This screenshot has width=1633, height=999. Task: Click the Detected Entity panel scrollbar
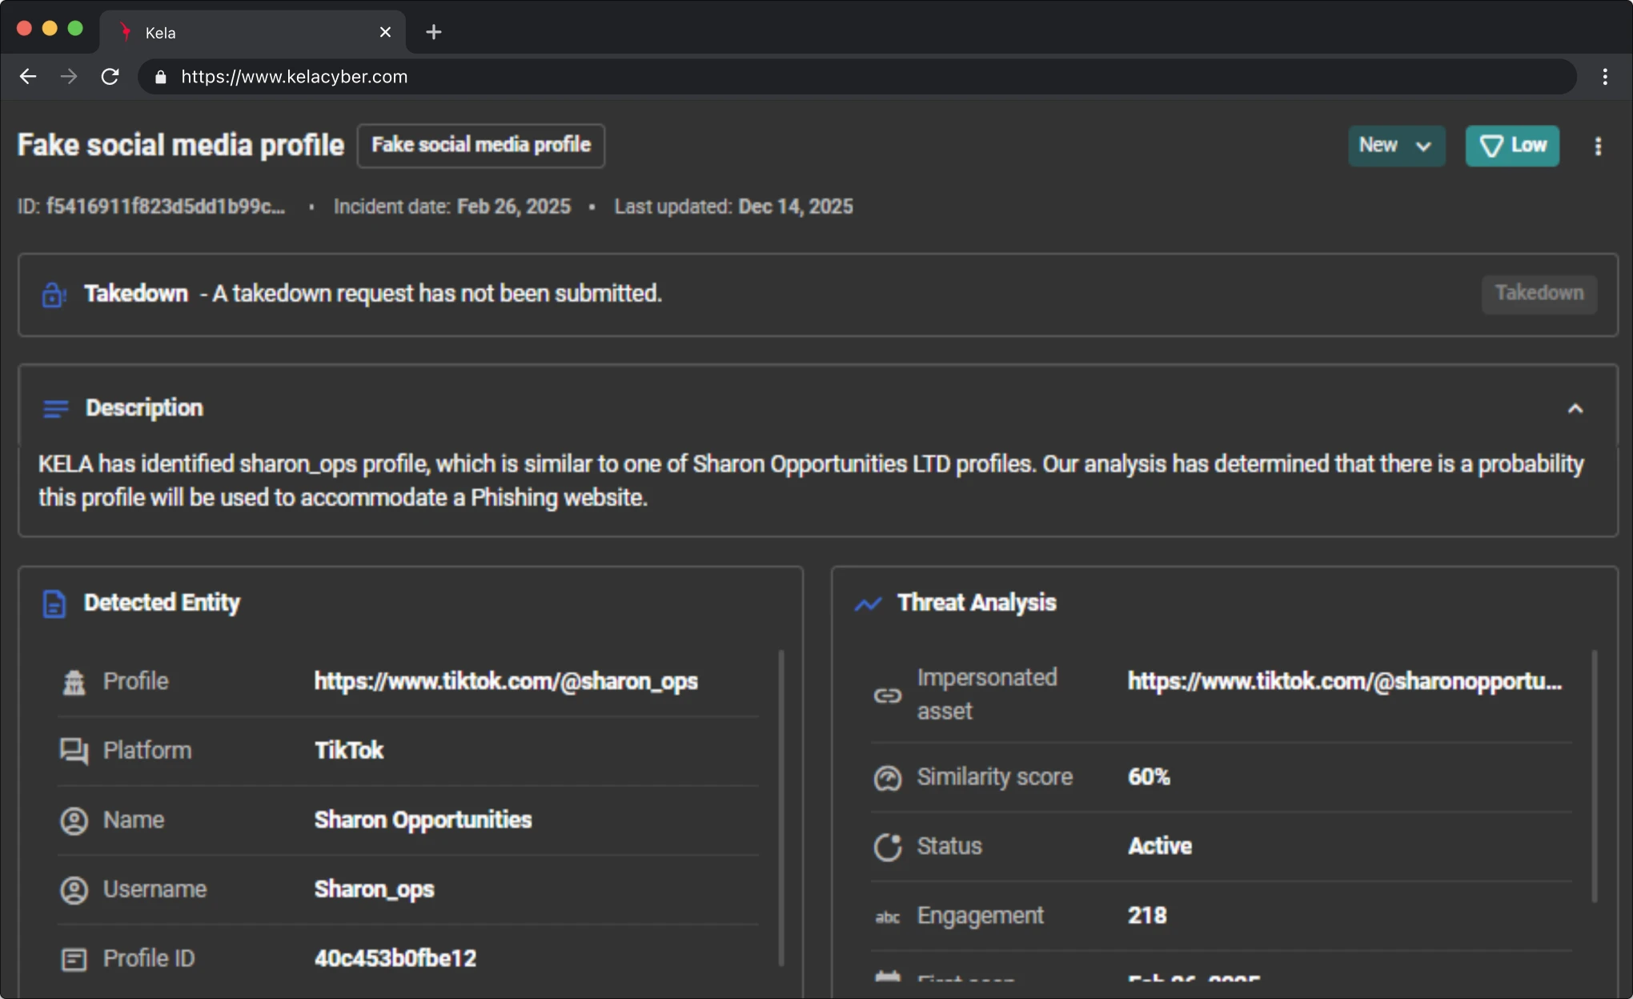tap(781, 807)
